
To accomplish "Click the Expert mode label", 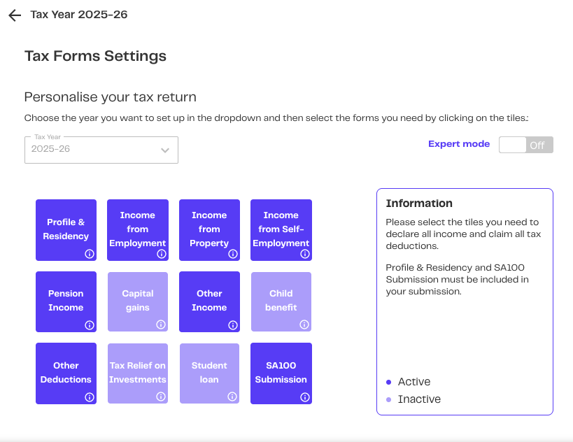I will (x=459, y=144).
